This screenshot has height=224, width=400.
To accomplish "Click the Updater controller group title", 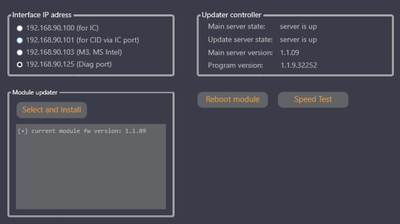I will 232,15.
